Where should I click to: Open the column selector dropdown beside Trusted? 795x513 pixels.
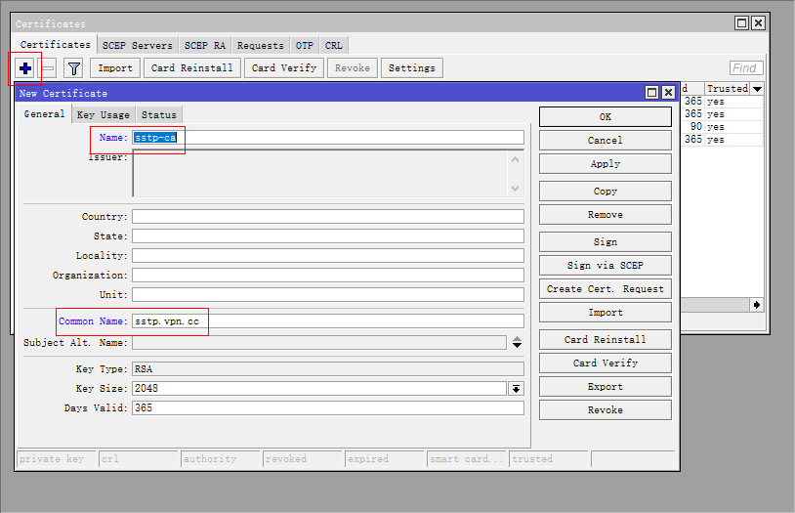pos(757,89)
